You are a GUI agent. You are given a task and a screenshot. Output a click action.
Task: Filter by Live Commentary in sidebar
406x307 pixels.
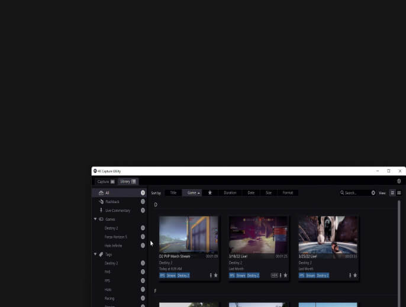coord(120,210)
